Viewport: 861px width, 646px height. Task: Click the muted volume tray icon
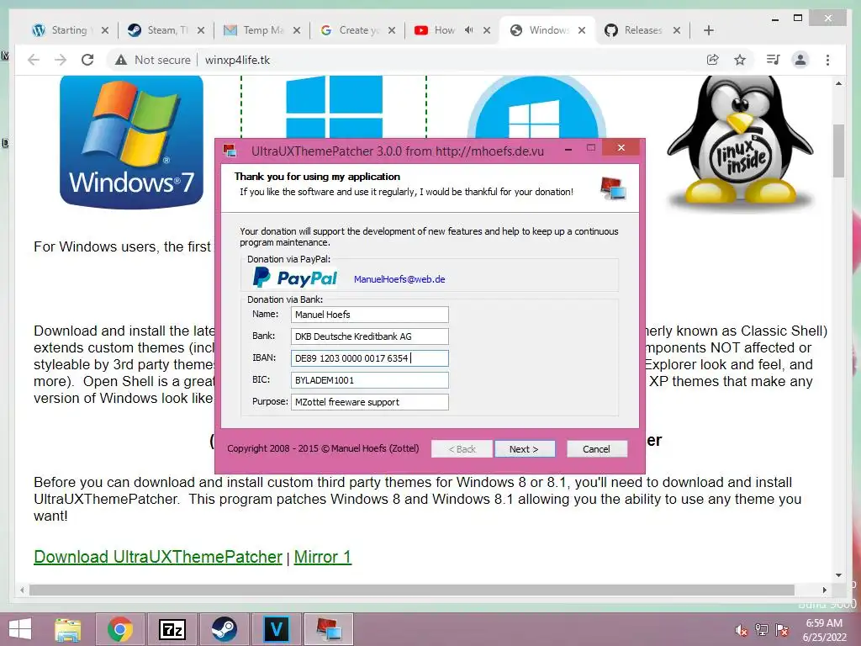pyautogui.click(x=742, y=630)
